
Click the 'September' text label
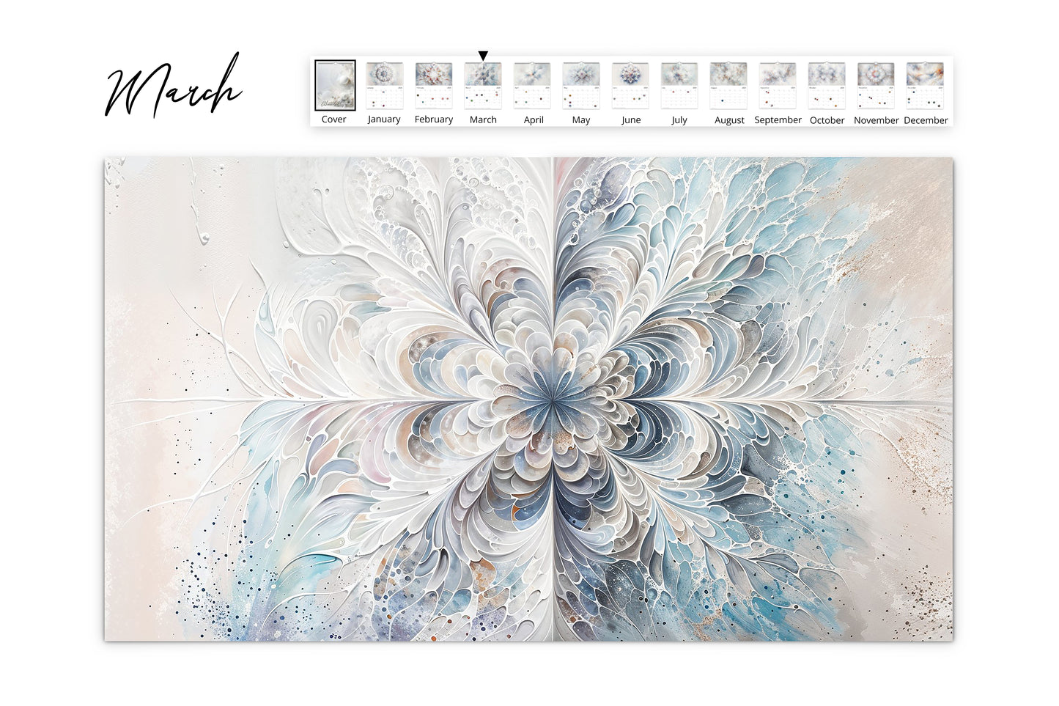point(778,120)
